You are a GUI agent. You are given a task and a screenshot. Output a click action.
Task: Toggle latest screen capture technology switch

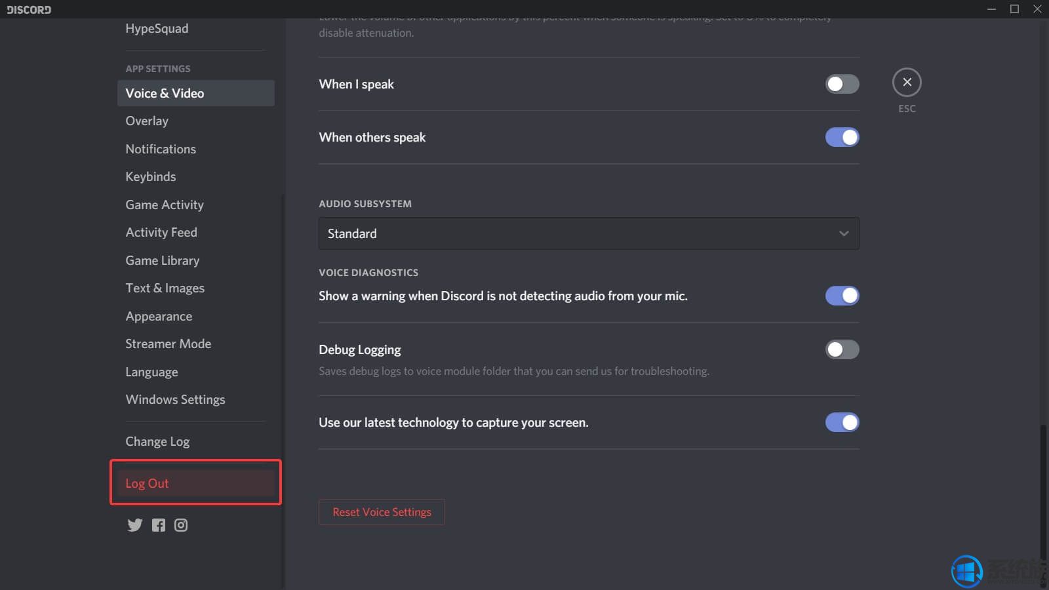point(842,422)
